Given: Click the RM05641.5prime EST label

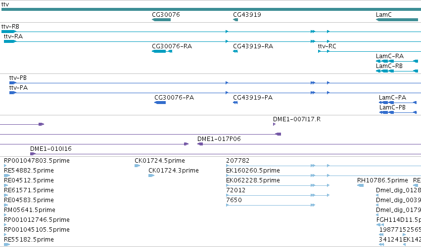Looking at the screenshot, I should point(30,210).
